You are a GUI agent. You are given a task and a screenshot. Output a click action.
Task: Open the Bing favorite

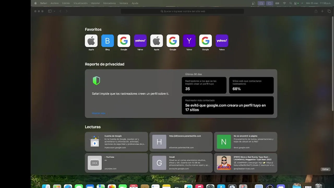pyautogui.click(x=108, y=41)
